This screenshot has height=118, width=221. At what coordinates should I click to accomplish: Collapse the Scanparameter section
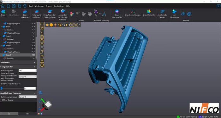[35, 67]
